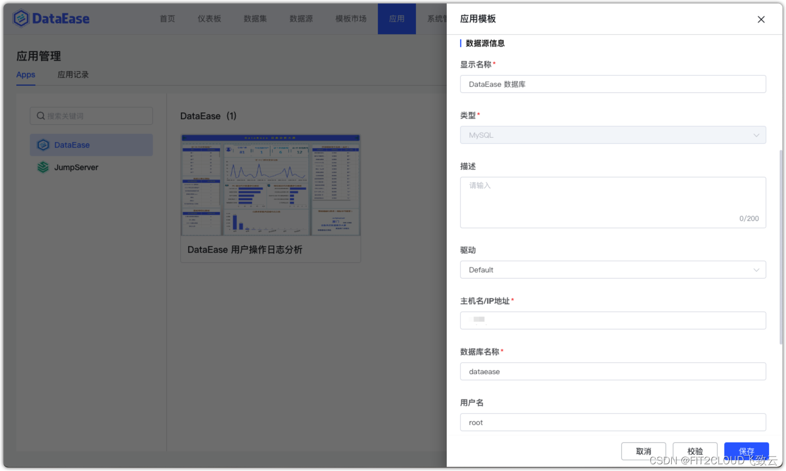Select JumpServer in the app sidebar list
786x471 pixels.
point(91,167)
